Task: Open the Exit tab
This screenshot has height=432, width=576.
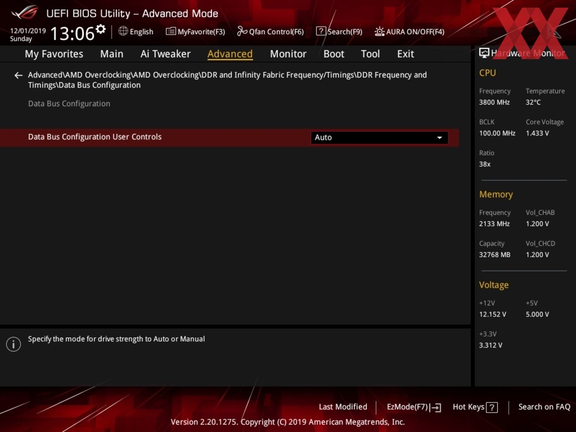Action: tap(405, 54)
